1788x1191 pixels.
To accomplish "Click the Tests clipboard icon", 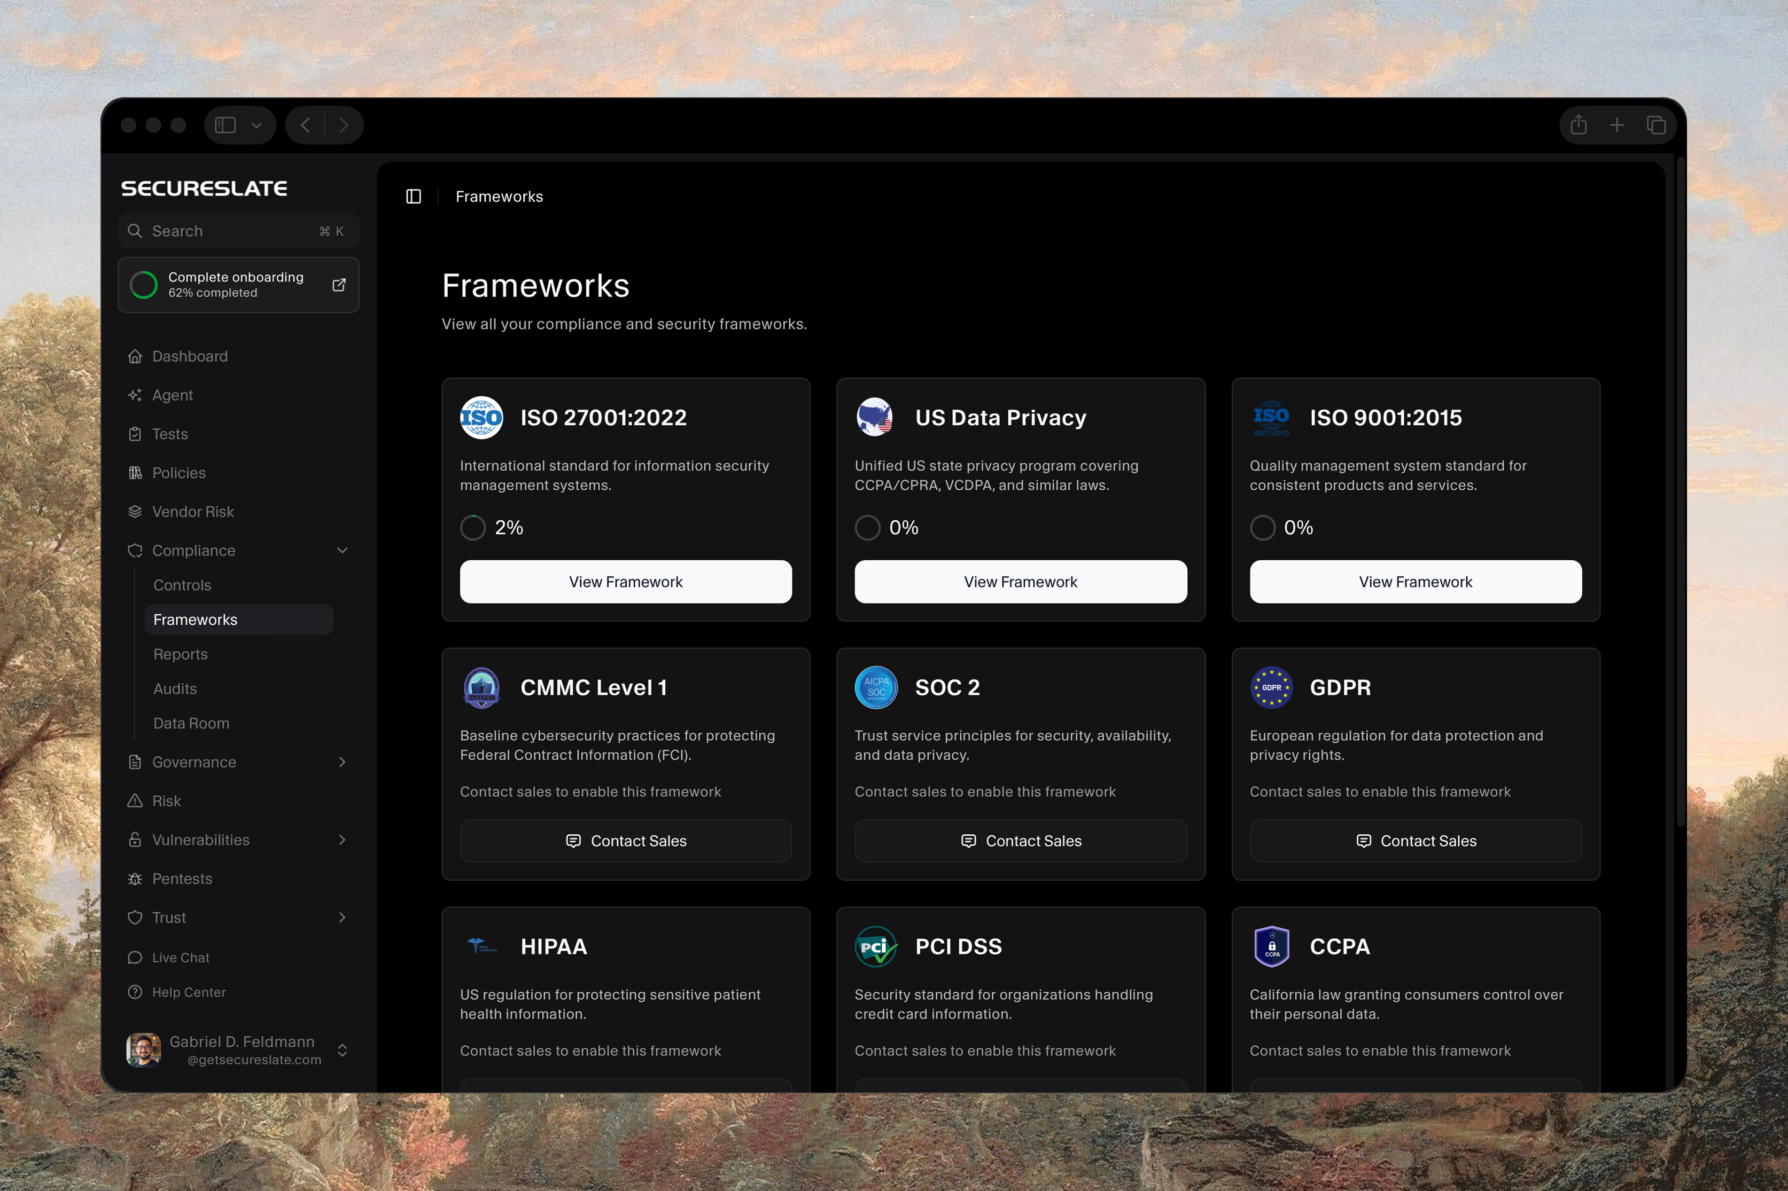I will pyautogui.click(x=135, y=434).
